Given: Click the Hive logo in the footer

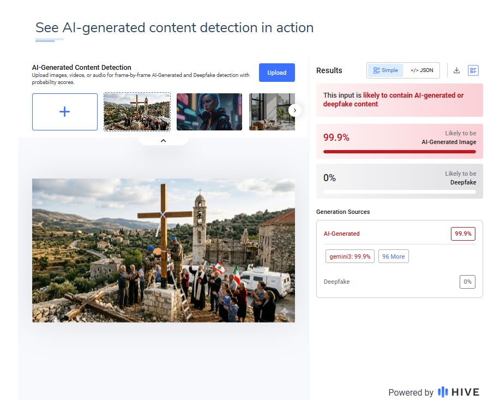Looking at the screenshot, I should pos(459,392).
